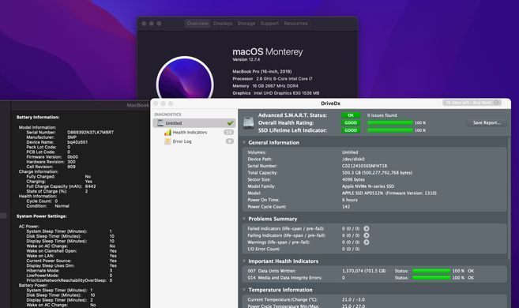Click Battery Information heading
The height and width of the screenshot is (308, 519).
tap(38, 117)
